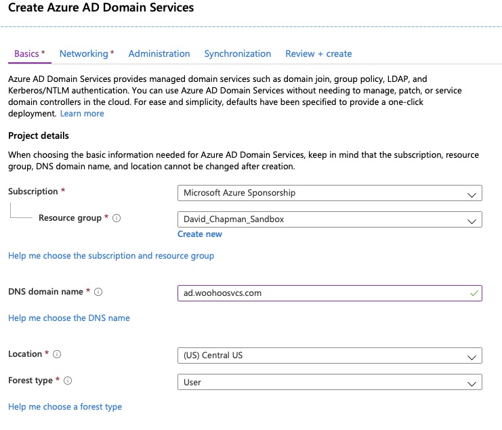
Task: Show DNS domain name info icon
Action: (x=98, y=292)
